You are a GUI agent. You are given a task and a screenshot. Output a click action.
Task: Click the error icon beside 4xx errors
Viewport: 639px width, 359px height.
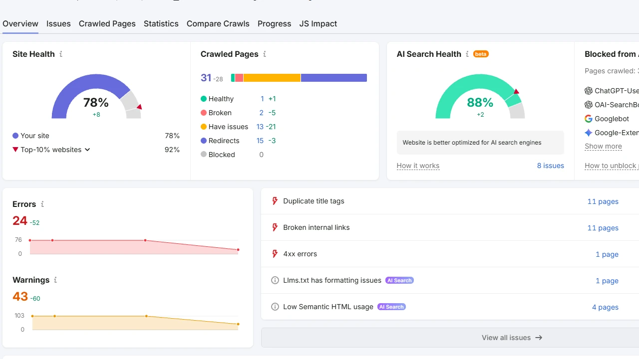click(275, 254)
